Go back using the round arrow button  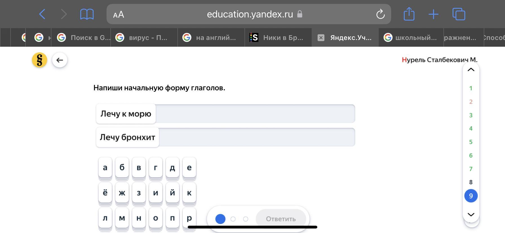pyautogui.click(x=60, y=60)
